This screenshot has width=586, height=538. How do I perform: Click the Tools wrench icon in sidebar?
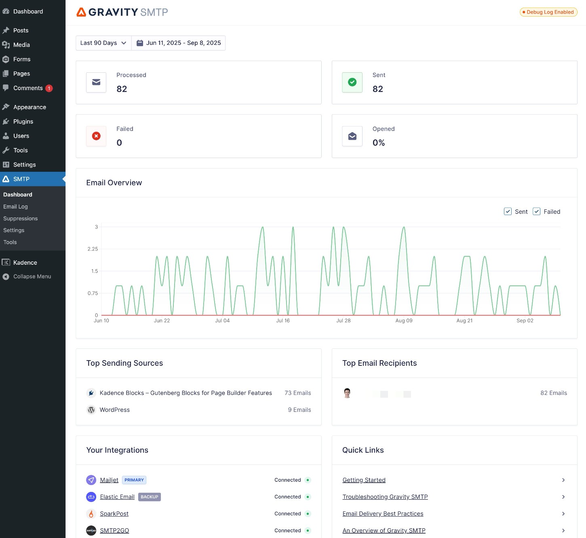click(6, 150)
